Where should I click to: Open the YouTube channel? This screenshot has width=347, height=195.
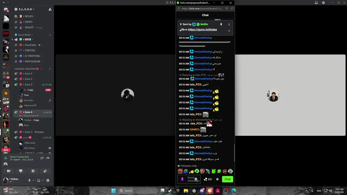(33, 45)
